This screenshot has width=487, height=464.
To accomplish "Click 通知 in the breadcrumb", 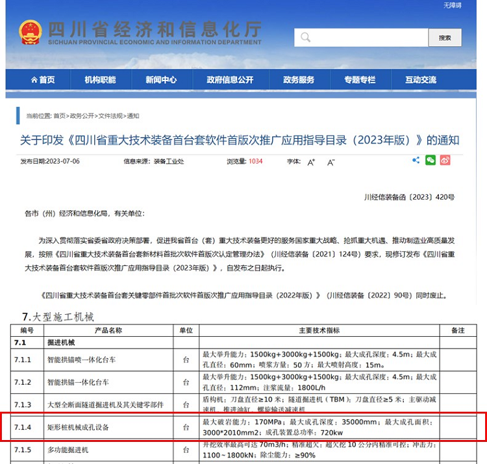I will coord(133,116).
